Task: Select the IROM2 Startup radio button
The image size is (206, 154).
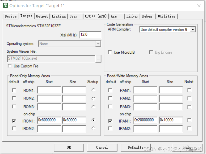Action: [93, 128]
